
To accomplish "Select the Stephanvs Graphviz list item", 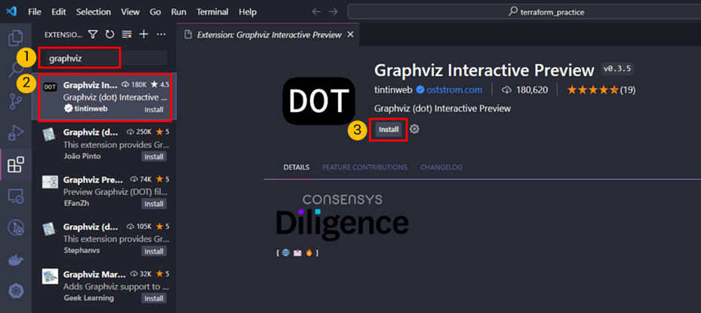I will click(104, 239).
